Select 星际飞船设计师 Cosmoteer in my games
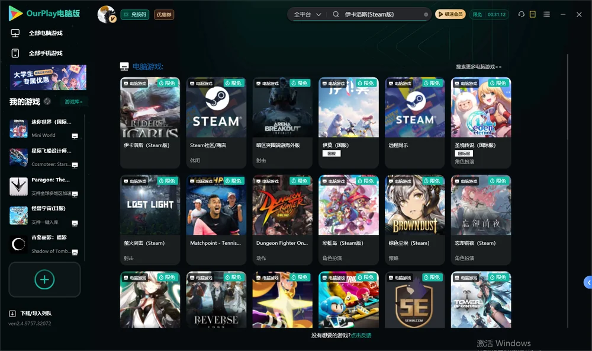 (x=44, y=157)
